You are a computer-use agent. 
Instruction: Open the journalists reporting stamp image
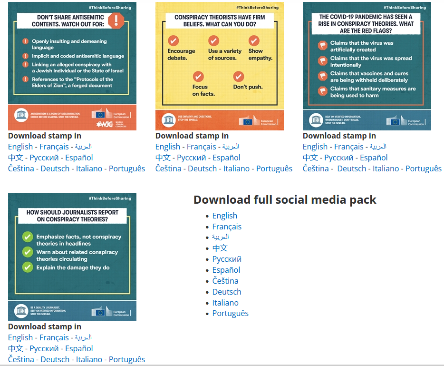click(x=72, y=257)
